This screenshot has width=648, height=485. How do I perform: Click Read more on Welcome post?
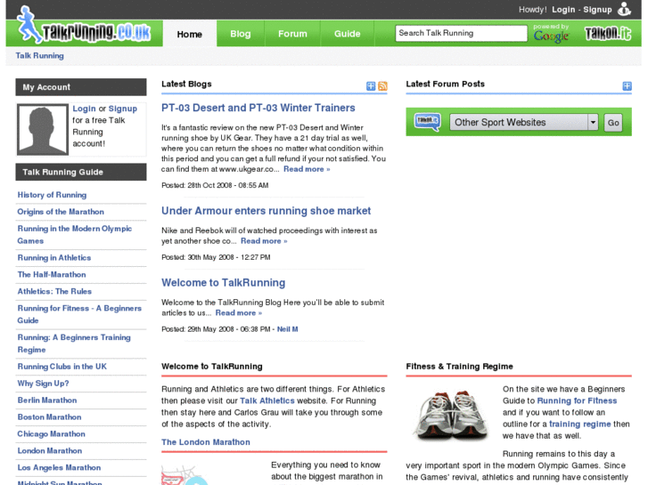pos(239,313)
